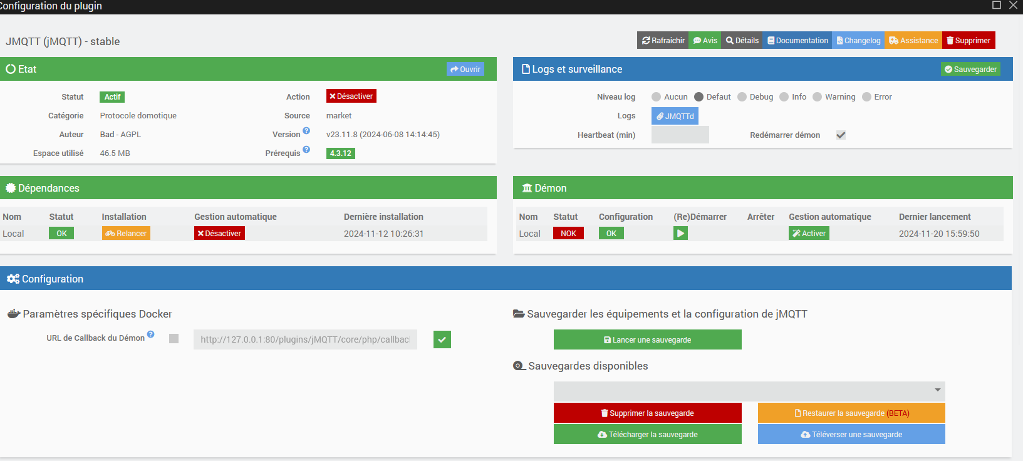Click the Heartbeat (min) input field
1023x461 pixels.
point(680,135)
